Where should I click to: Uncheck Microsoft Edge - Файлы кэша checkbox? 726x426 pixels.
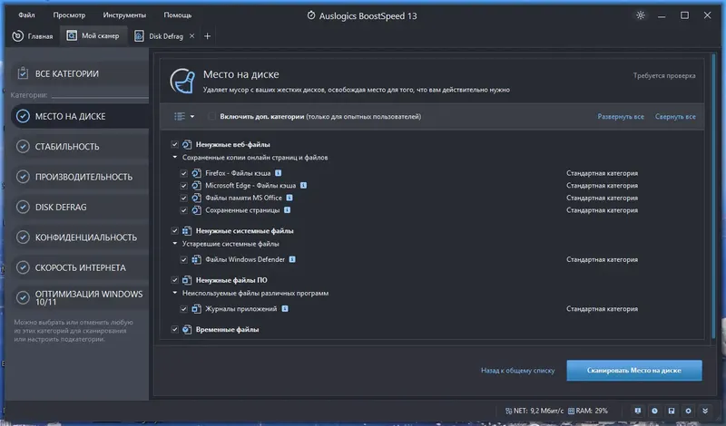[x=184, y=186]
